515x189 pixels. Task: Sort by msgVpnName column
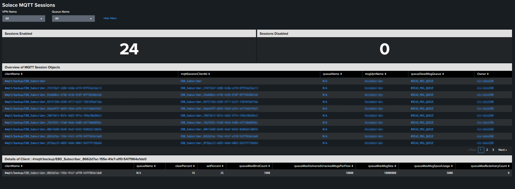(375, 74)
